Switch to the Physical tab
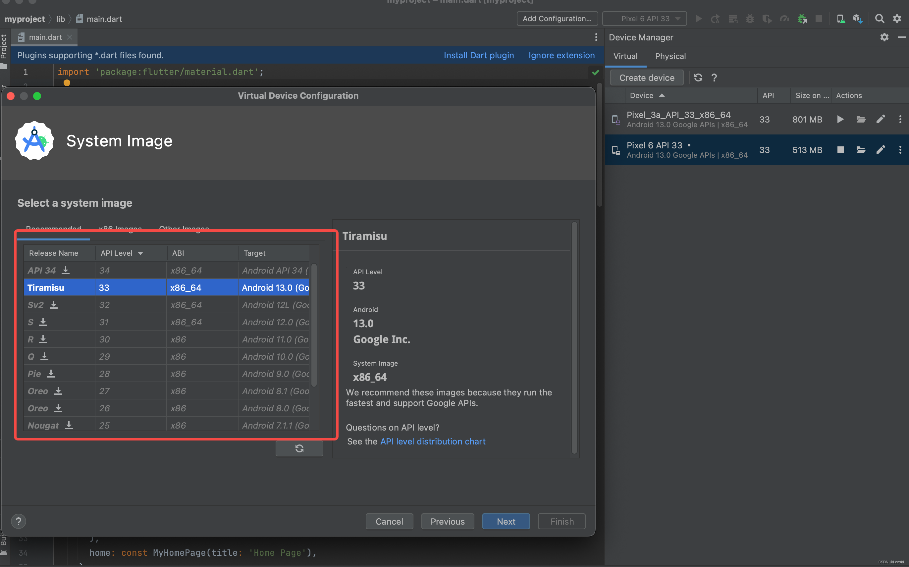This screenshot has width=909, height=567. (x=670, y=56)
